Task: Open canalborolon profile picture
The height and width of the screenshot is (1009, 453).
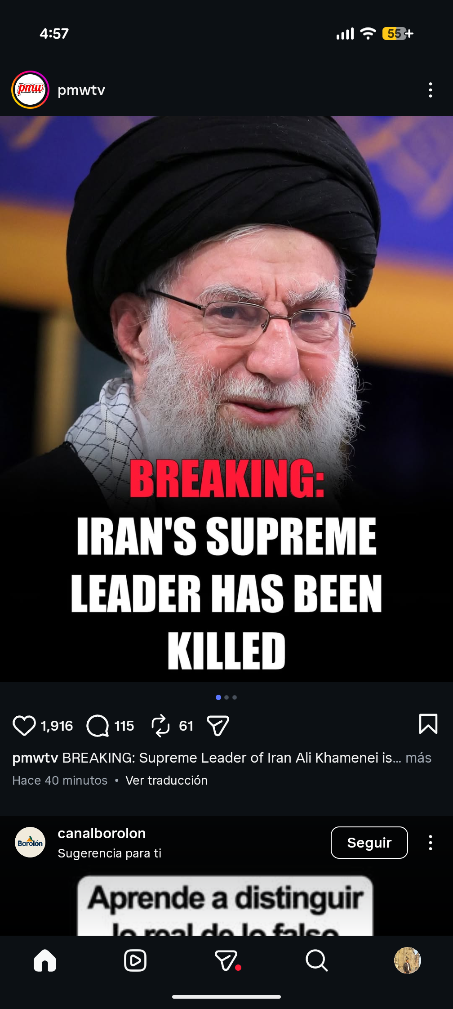Action: (30, 842)
